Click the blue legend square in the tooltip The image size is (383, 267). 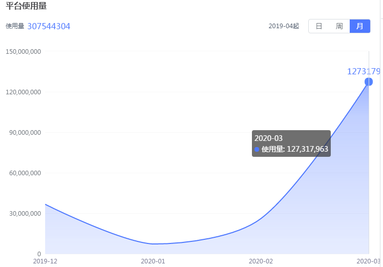pyautogui.click(x=257, y=149)
